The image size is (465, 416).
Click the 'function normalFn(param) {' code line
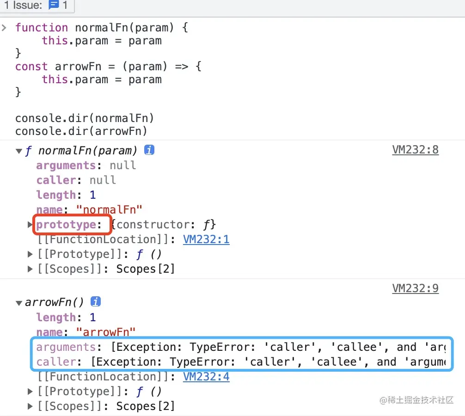click(102, 28)
